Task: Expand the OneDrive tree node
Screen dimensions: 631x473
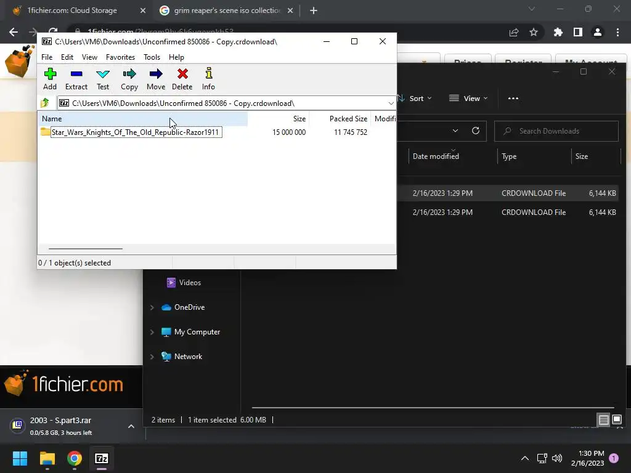Action: (x=152, y=307)
